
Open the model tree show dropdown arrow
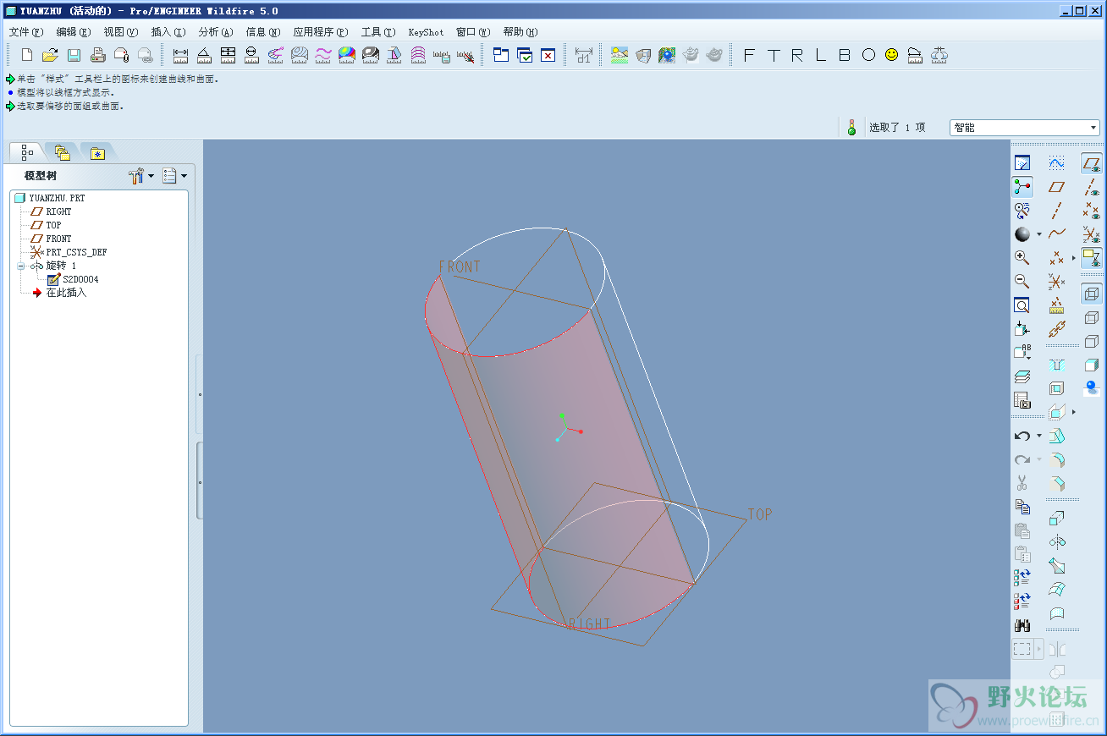184,176
